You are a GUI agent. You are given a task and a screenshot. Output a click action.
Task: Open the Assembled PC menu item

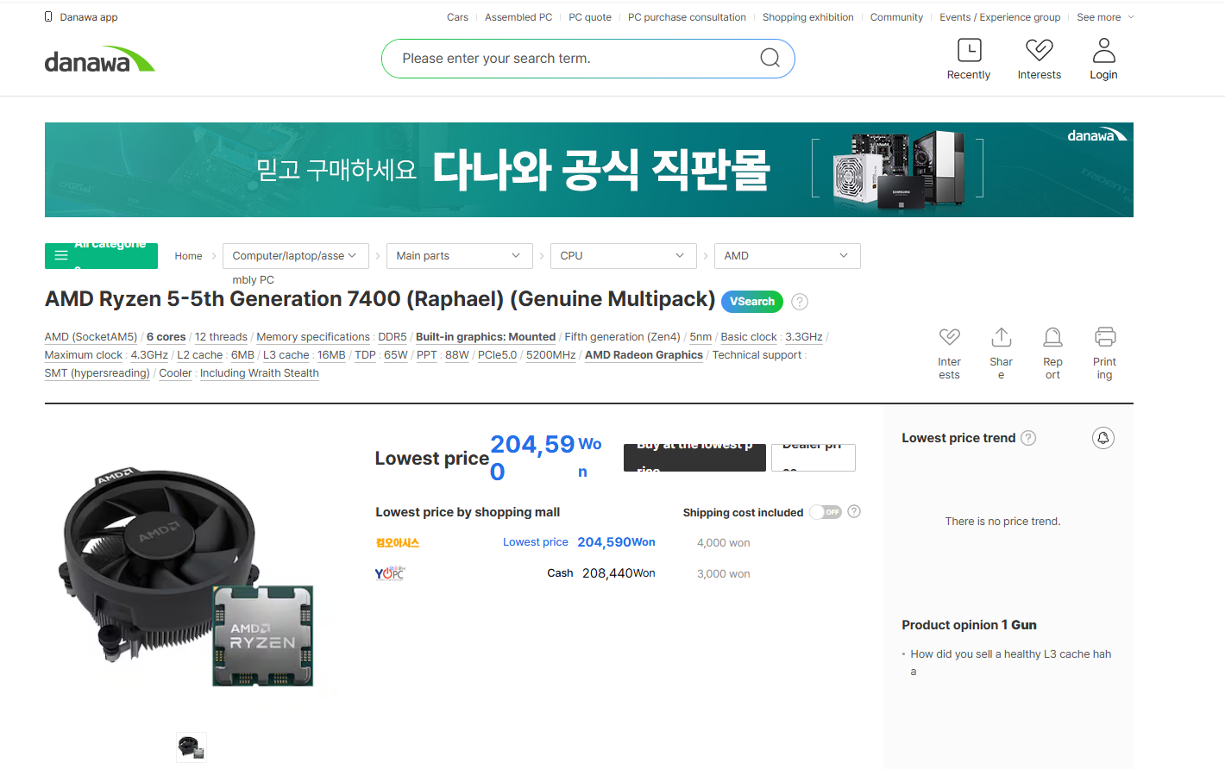pyautogui.click(x=518, y=17)
